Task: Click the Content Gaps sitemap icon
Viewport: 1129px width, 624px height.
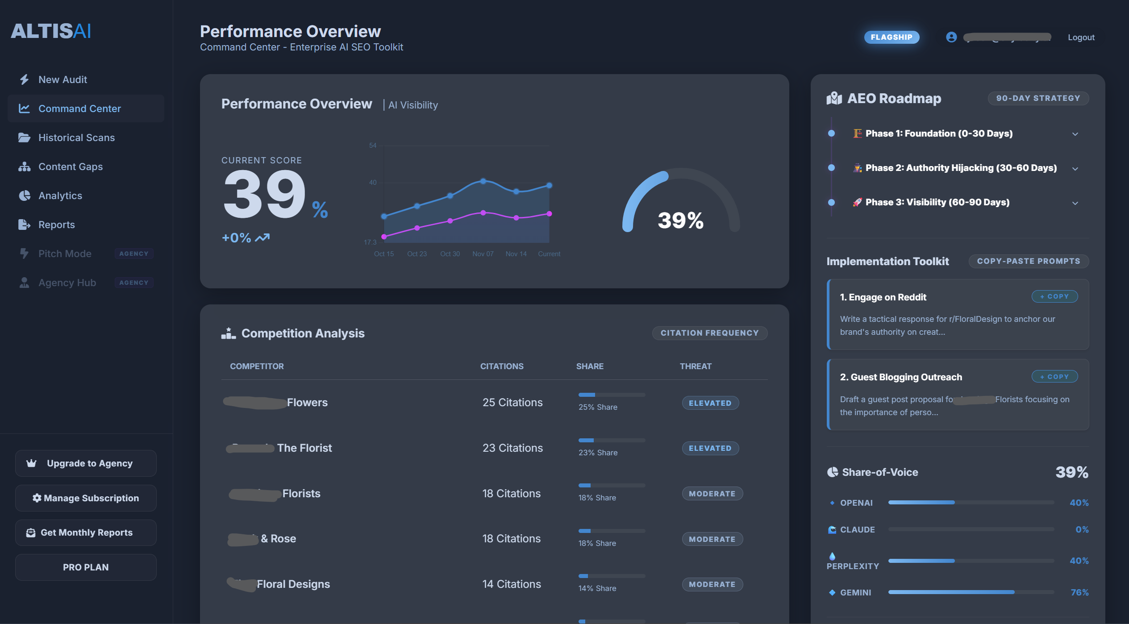Action: [x=24, y=166]
